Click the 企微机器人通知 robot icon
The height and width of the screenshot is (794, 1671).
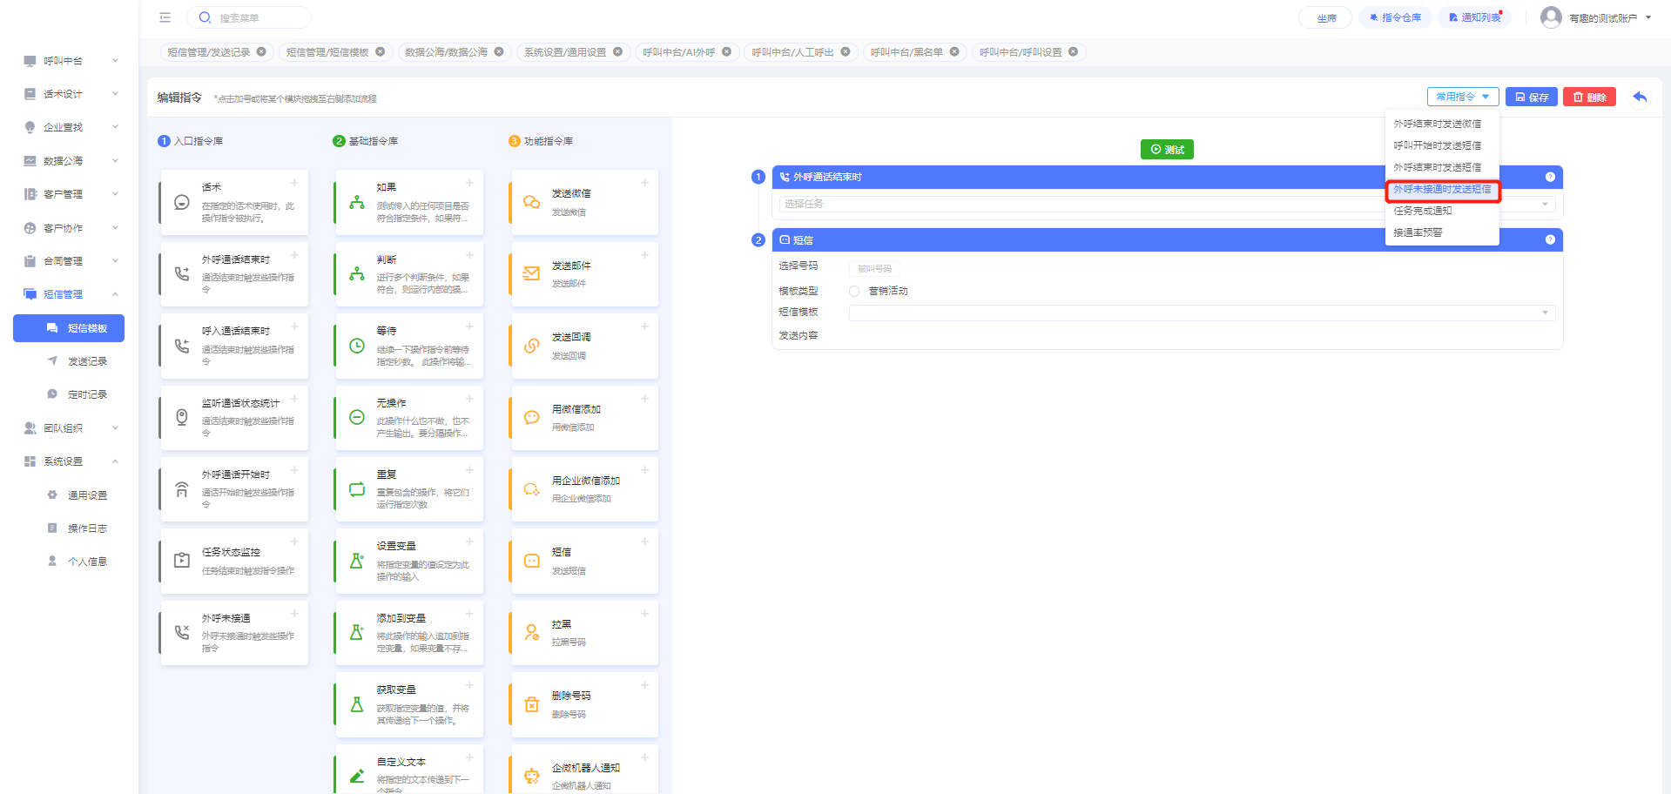[x=531, y=776]
